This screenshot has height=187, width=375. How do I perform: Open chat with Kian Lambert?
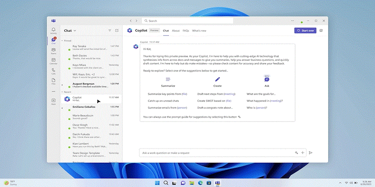91,145
